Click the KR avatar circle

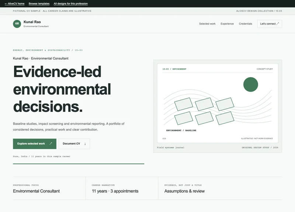pos(17,24)
